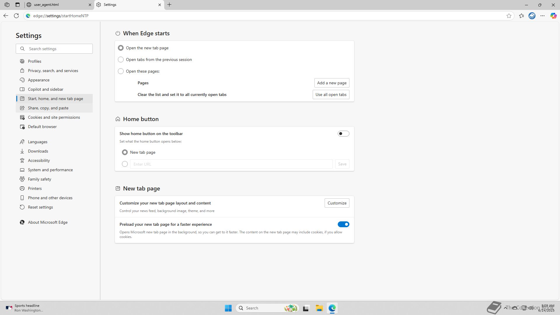Click the Add a new page button
Viewport: 560px width, 315px height.
tap(332, 83)
